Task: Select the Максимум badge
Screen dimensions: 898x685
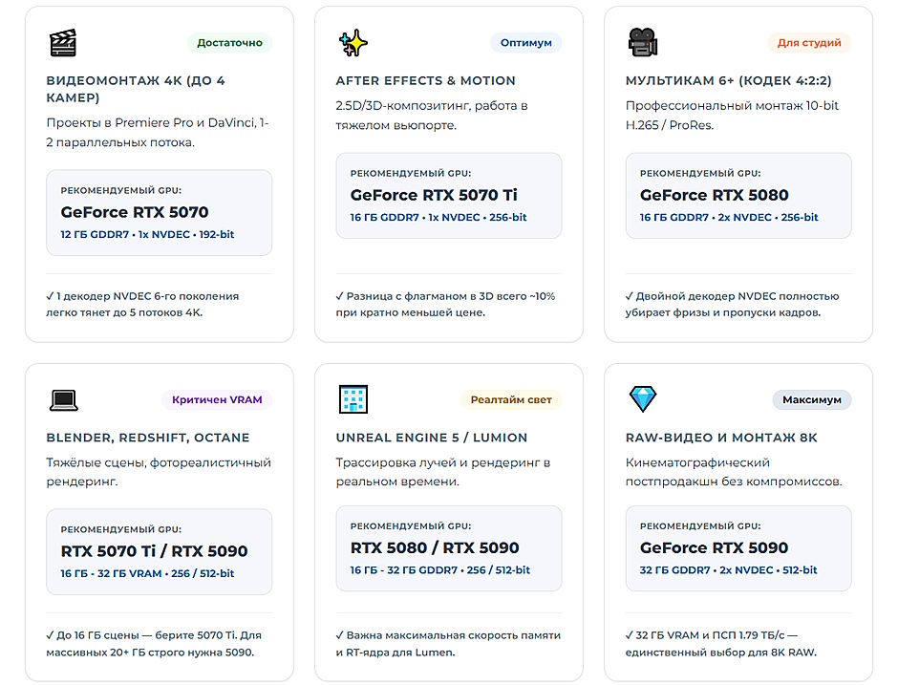Action: (812, 399)
